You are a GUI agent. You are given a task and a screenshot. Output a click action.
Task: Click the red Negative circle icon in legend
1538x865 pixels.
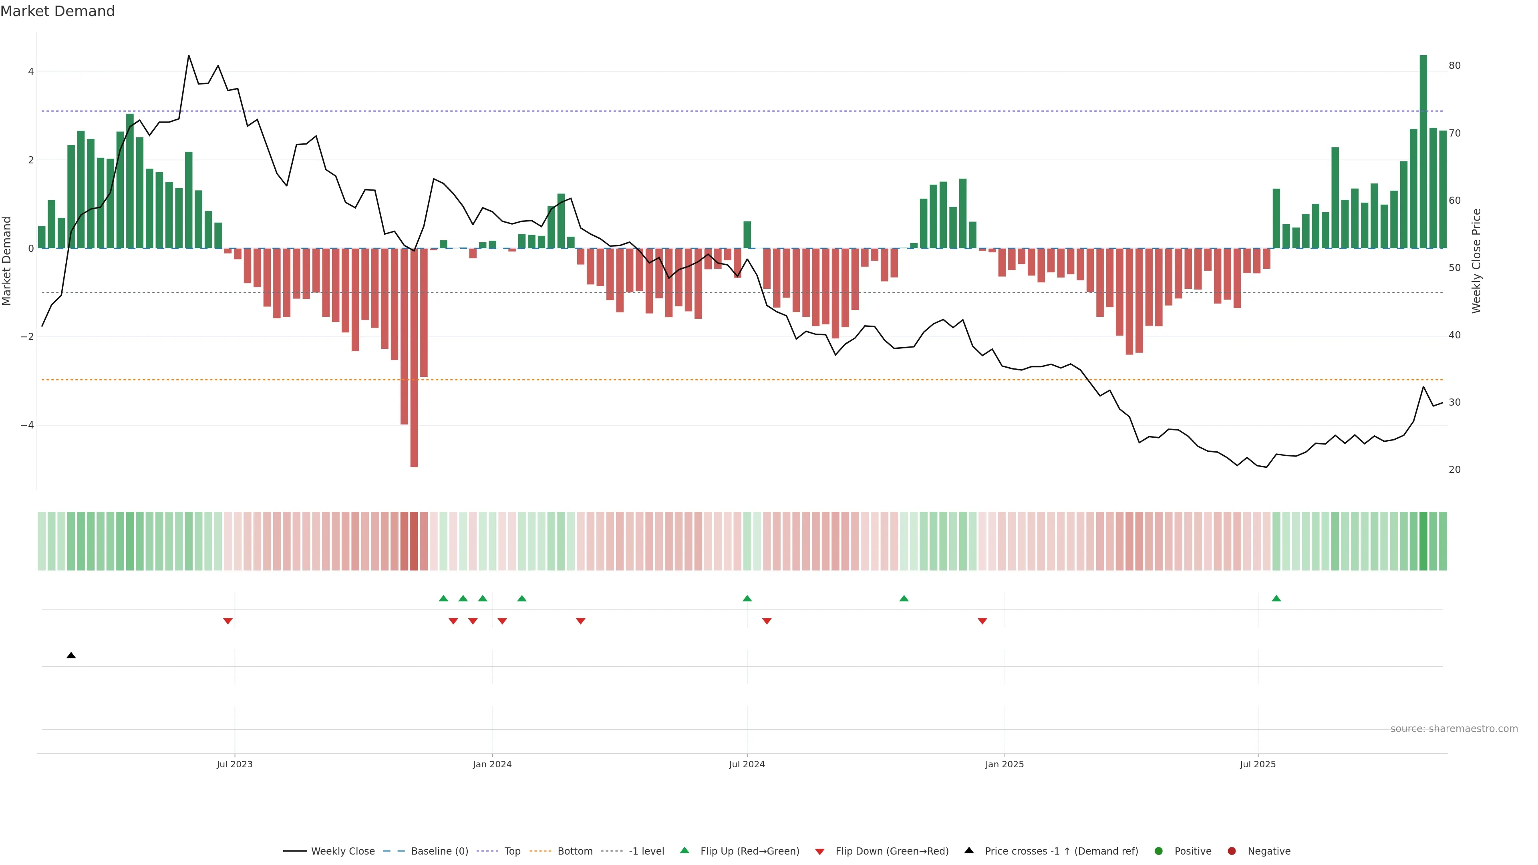pyautogui.click(x=1231, y=851)
